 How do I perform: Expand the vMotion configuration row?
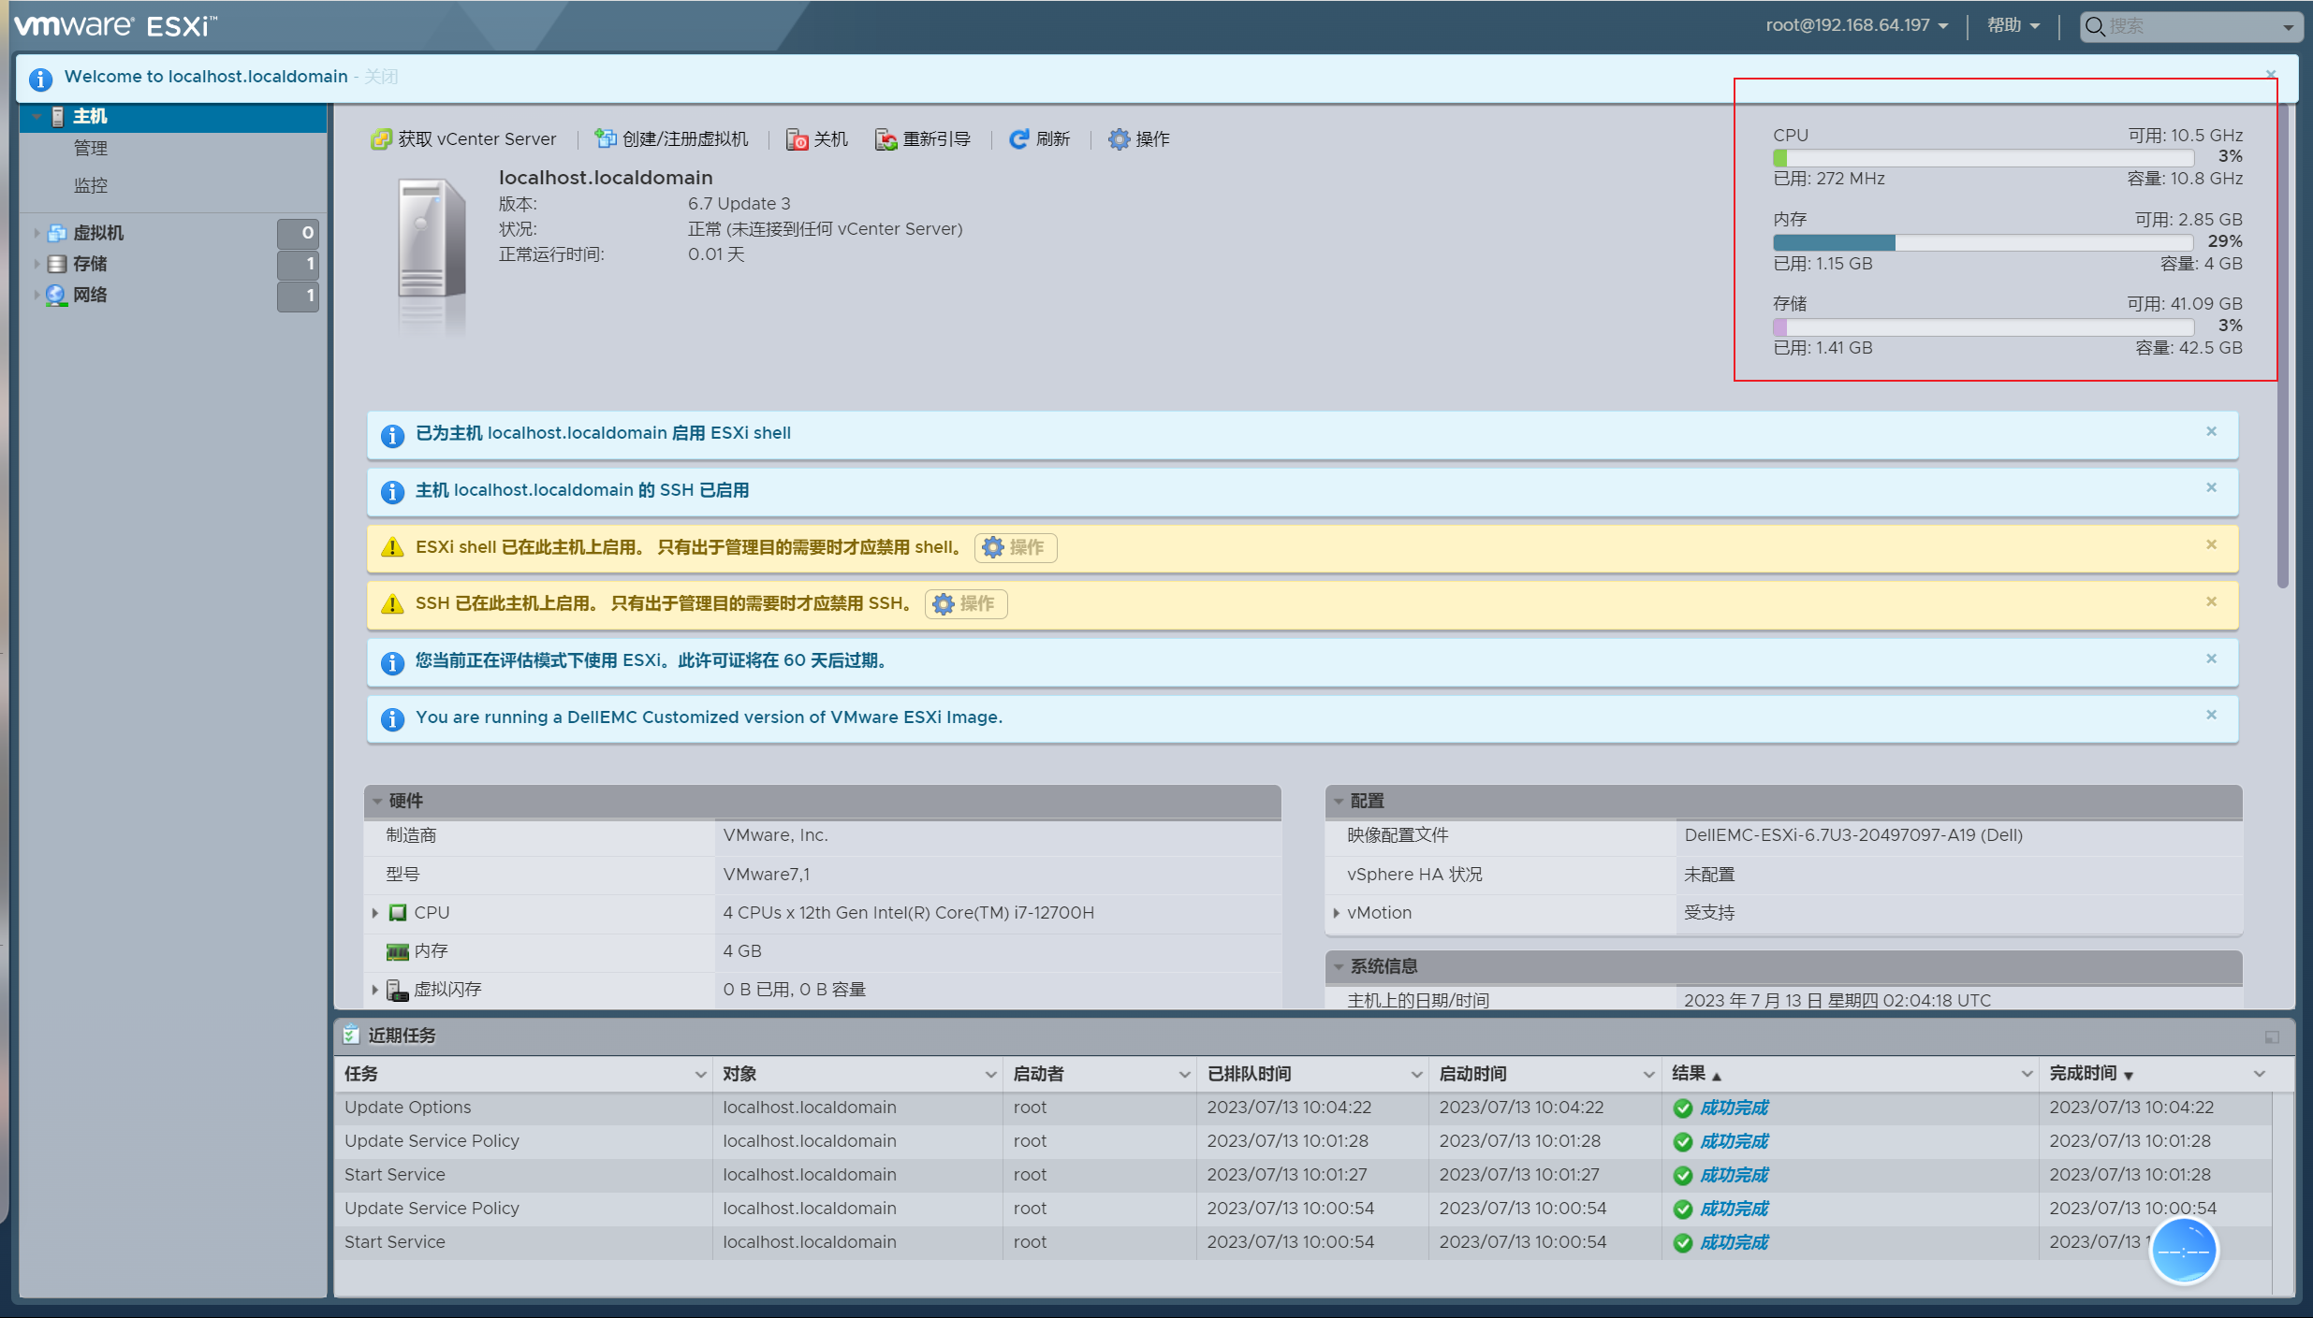1336,913
